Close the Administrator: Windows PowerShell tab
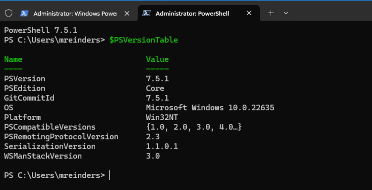The width and height of the screenshot is (372, 190). click(127, 14)
